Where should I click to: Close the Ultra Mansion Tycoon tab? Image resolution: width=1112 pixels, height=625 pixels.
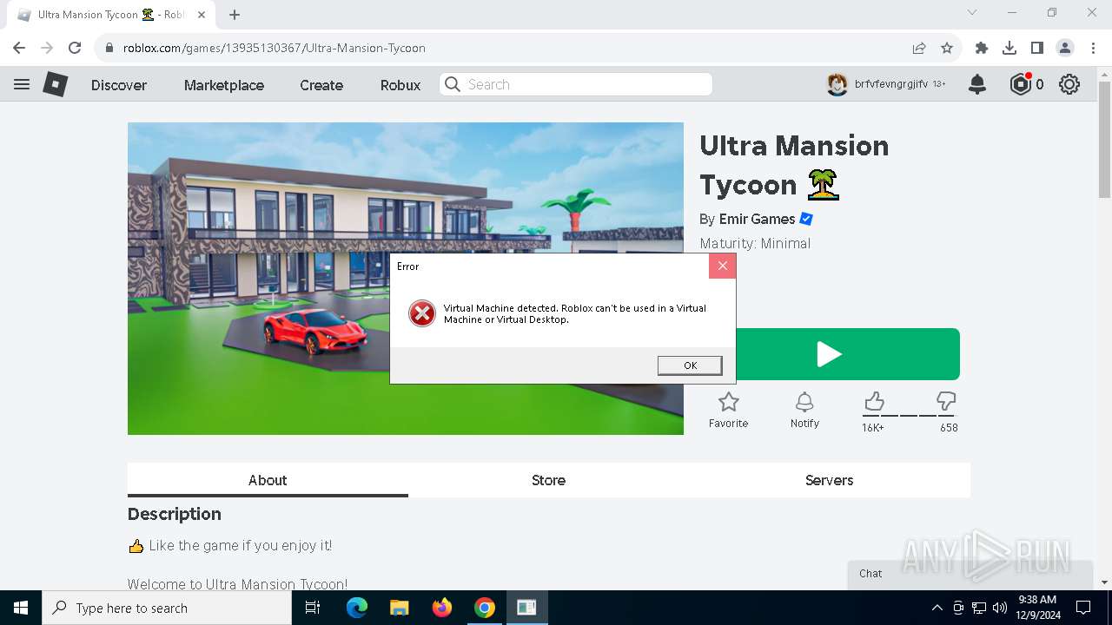(202, 15)
